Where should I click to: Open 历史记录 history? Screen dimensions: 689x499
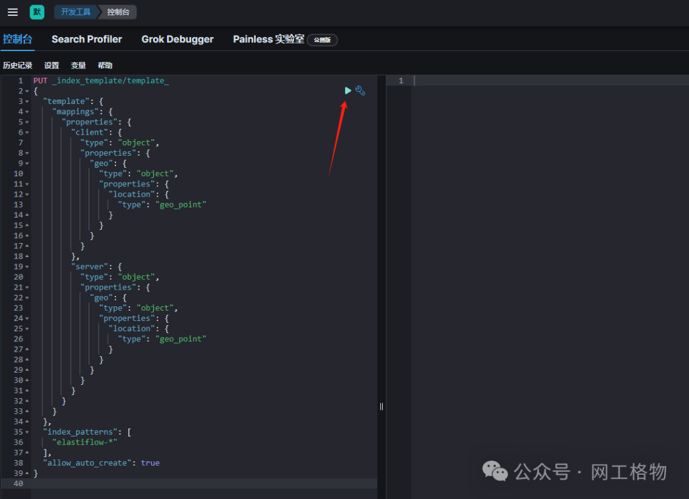click(18, 65)
